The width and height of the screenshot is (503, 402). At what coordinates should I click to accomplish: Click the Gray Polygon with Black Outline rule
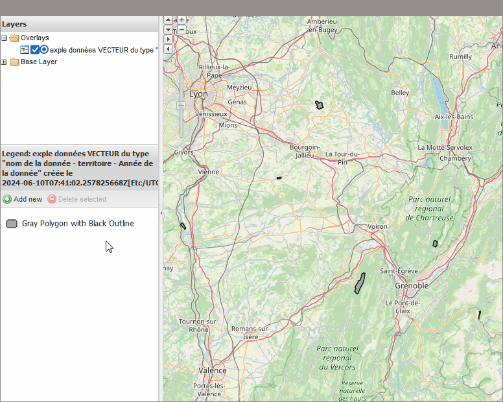[x=78, y=224]
